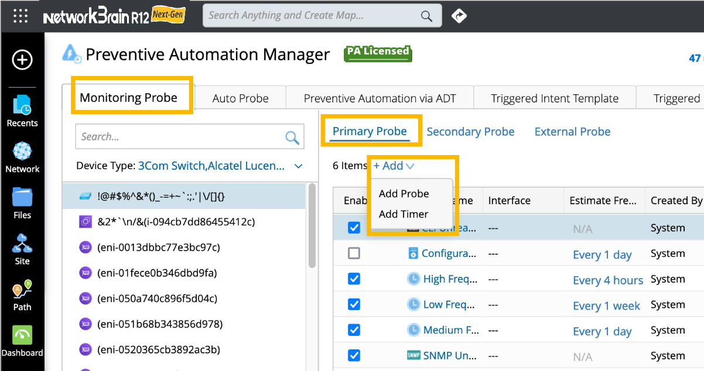Open Files in the sidebar

[x=22, y=203]
